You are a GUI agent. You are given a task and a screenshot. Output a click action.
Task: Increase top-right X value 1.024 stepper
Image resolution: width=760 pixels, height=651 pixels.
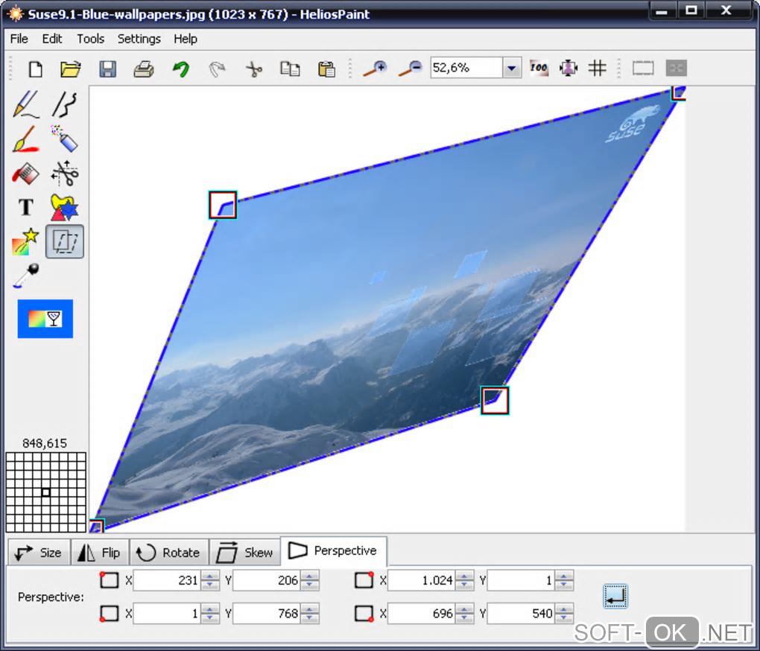pyautogui.click(x=464, y=576)
